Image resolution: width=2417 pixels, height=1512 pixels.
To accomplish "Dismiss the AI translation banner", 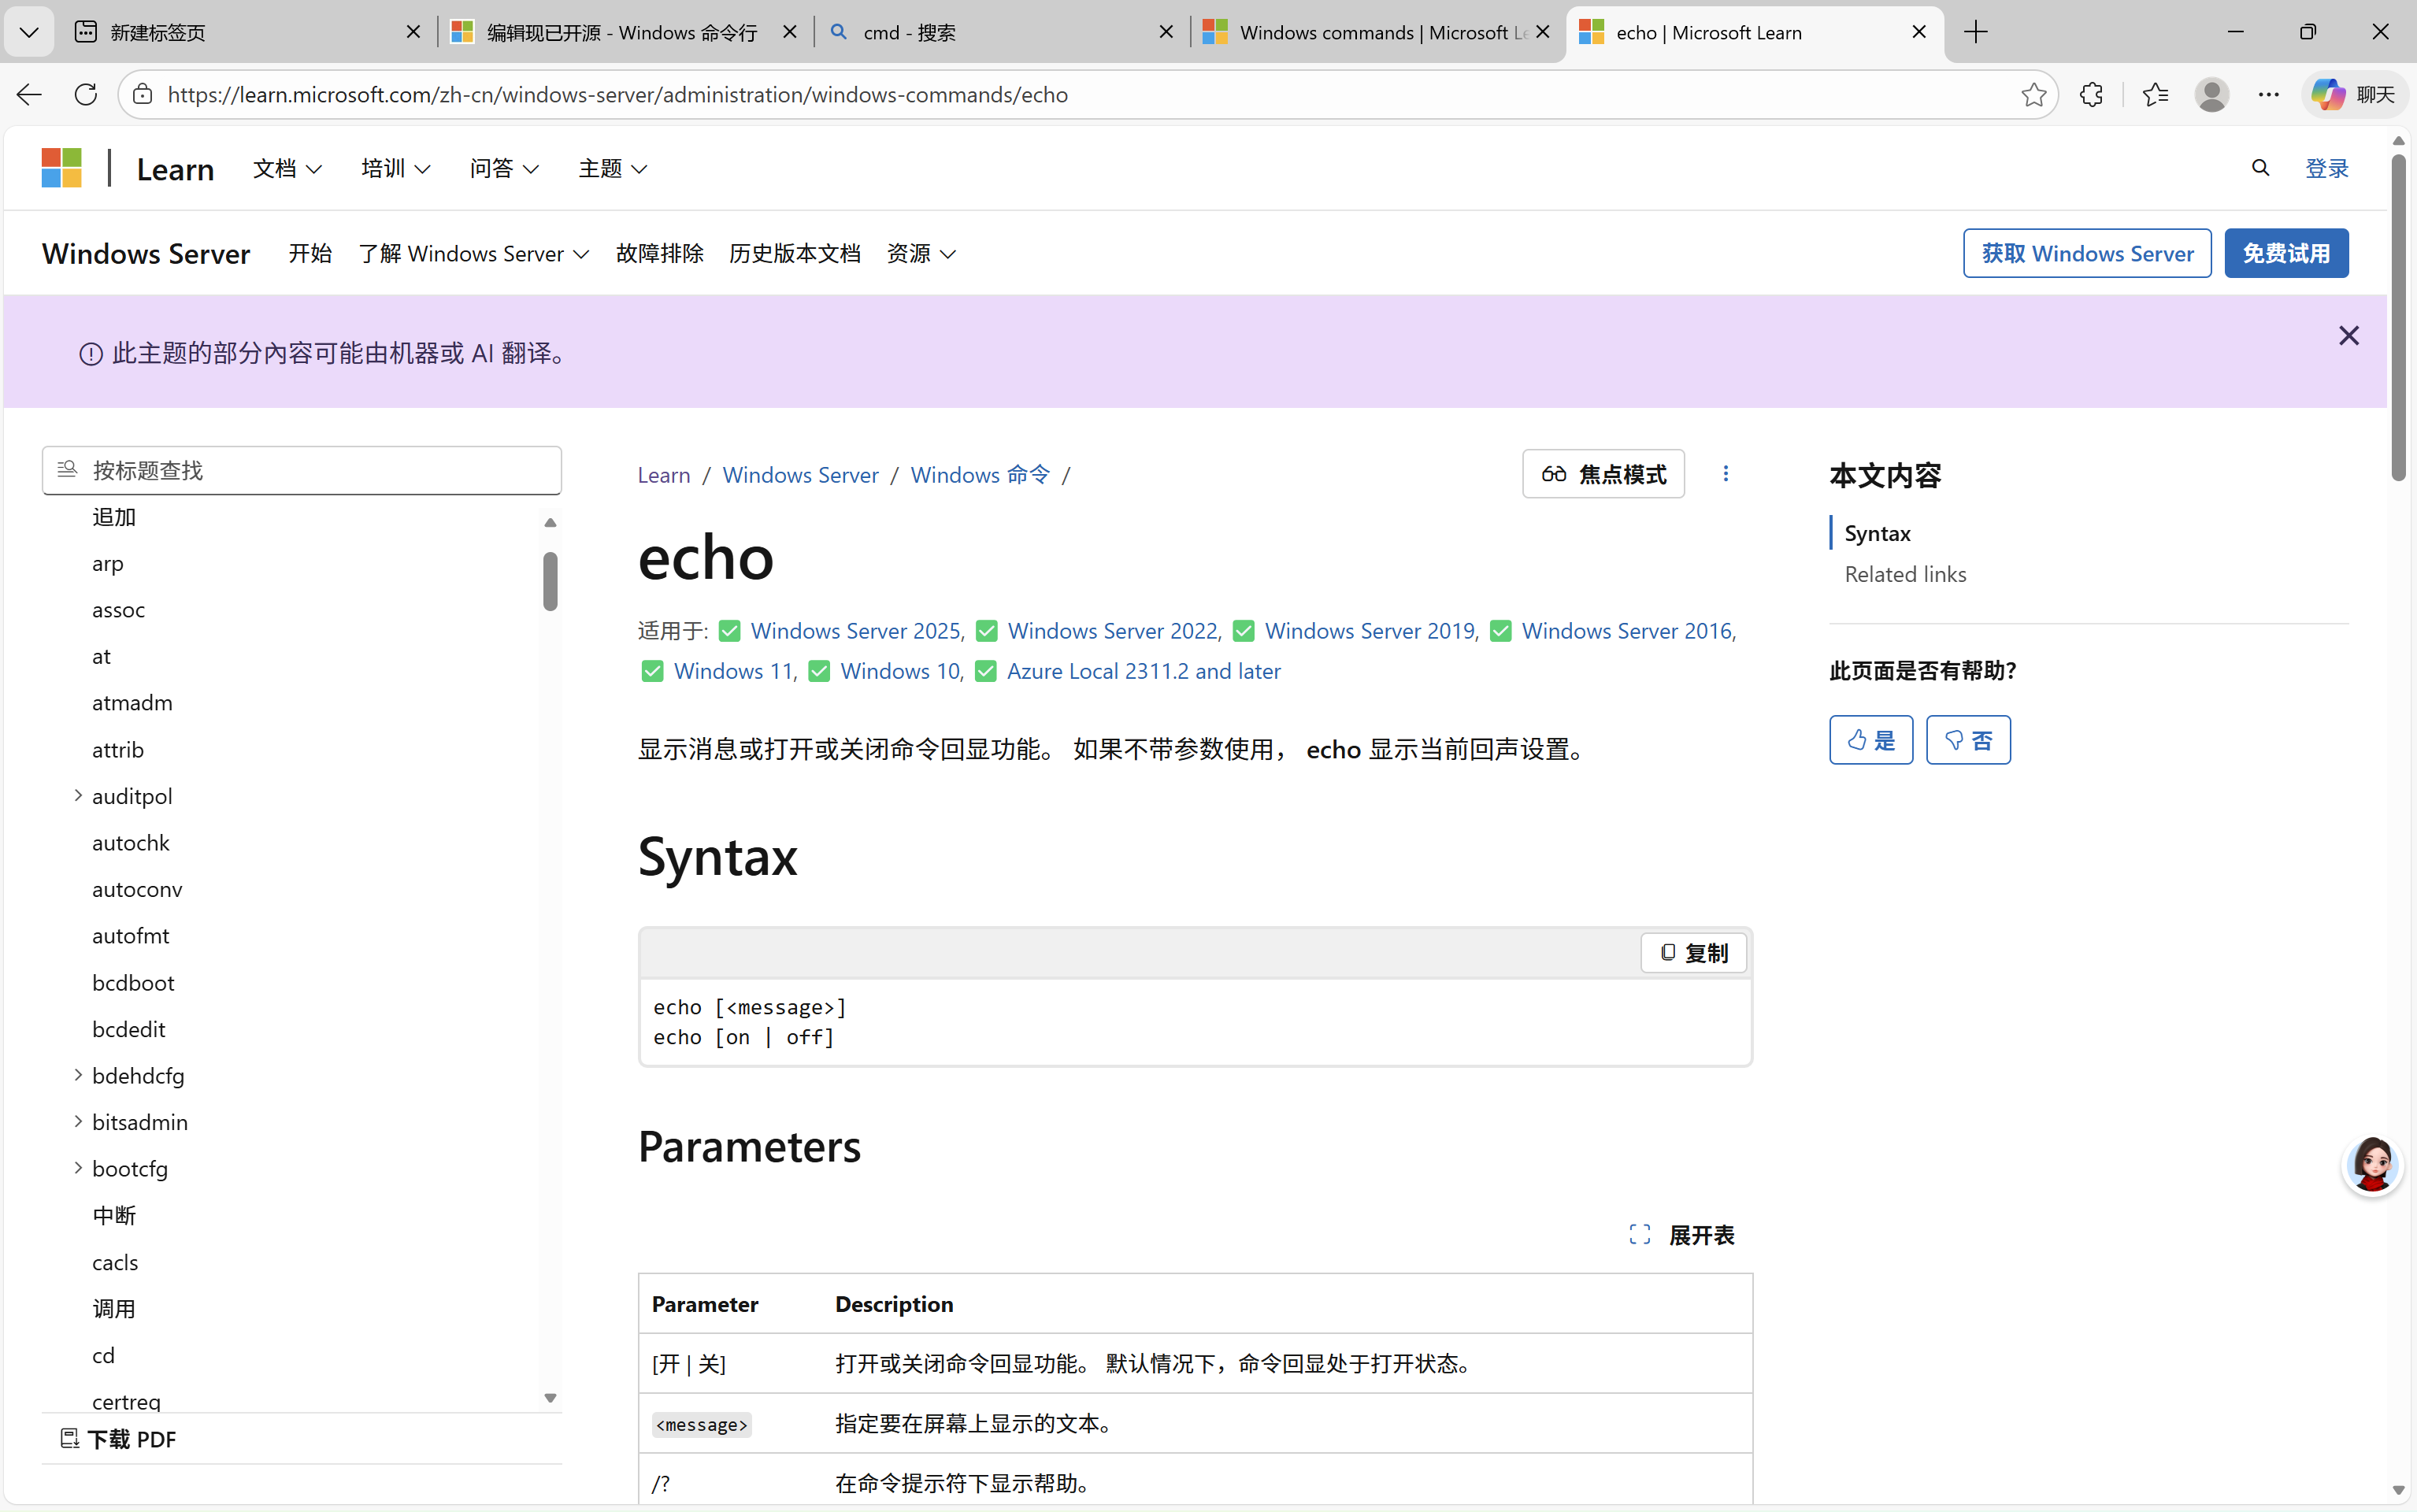I will click(2348, 336).
